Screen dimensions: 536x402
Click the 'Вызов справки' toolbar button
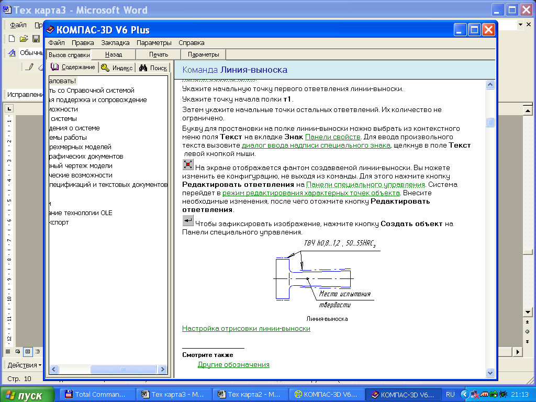[69, 54]
